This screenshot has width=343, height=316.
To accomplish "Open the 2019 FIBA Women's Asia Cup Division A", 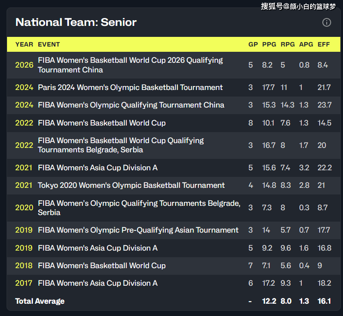I will click(98, 248).
